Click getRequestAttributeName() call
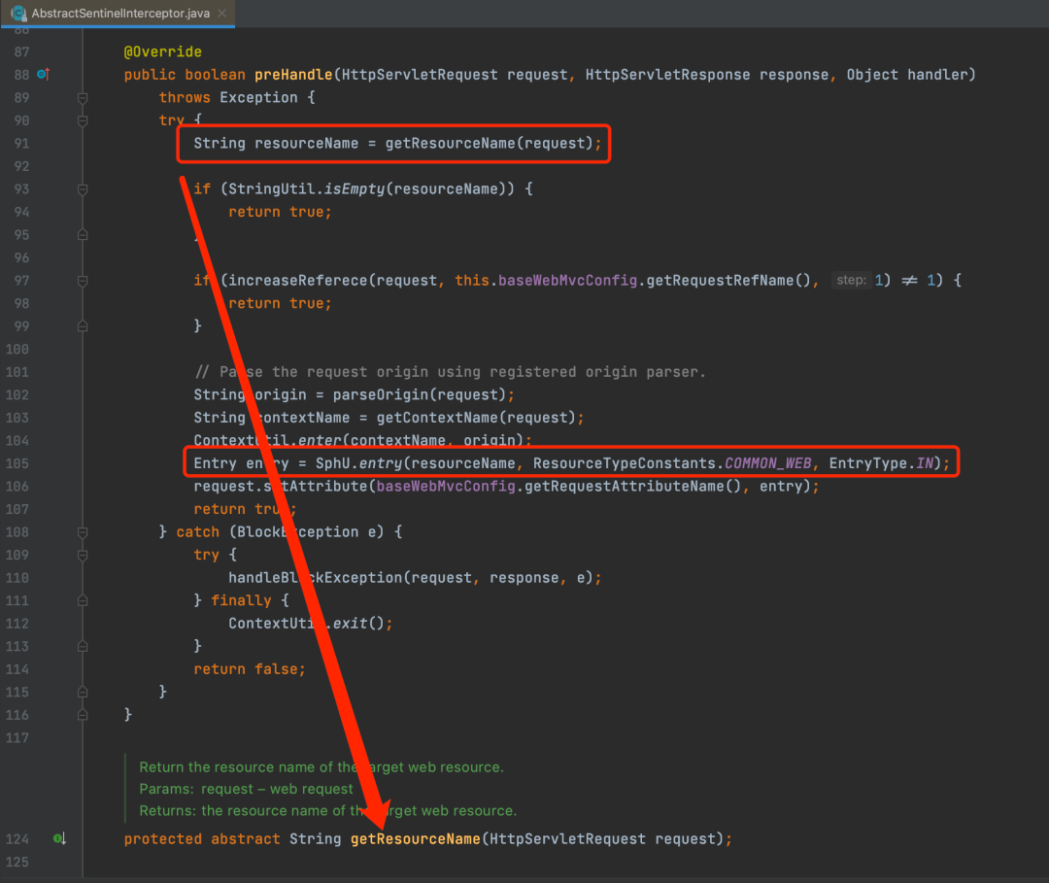Screen dimensions: 1049x883 [633, 486]
